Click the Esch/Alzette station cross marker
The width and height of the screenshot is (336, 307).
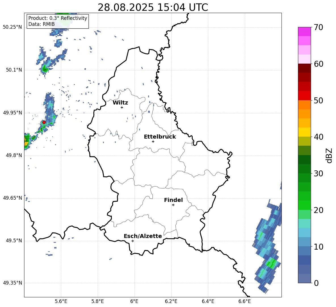133,241
